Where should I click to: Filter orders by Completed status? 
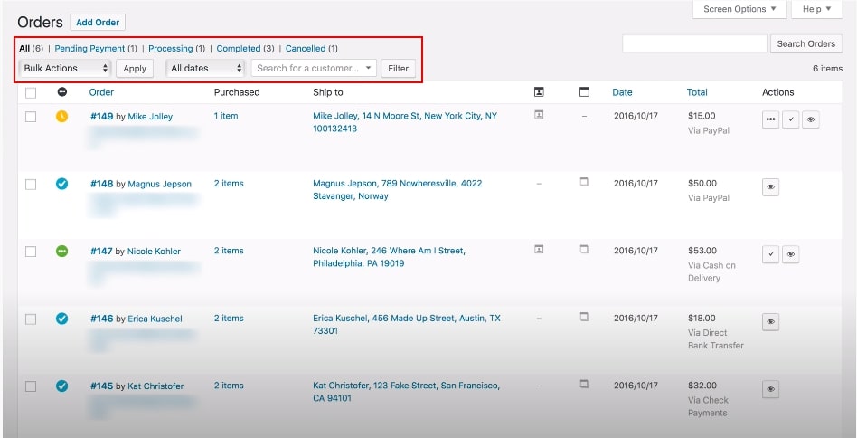pos(239,49)
